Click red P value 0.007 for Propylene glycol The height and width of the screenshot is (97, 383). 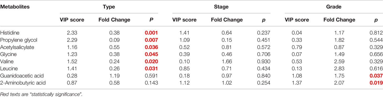[152, 40]
